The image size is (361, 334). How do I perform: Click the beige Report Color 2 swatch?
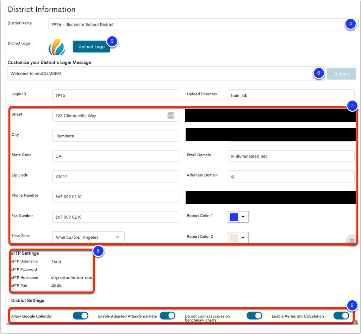tap(234, 238)
